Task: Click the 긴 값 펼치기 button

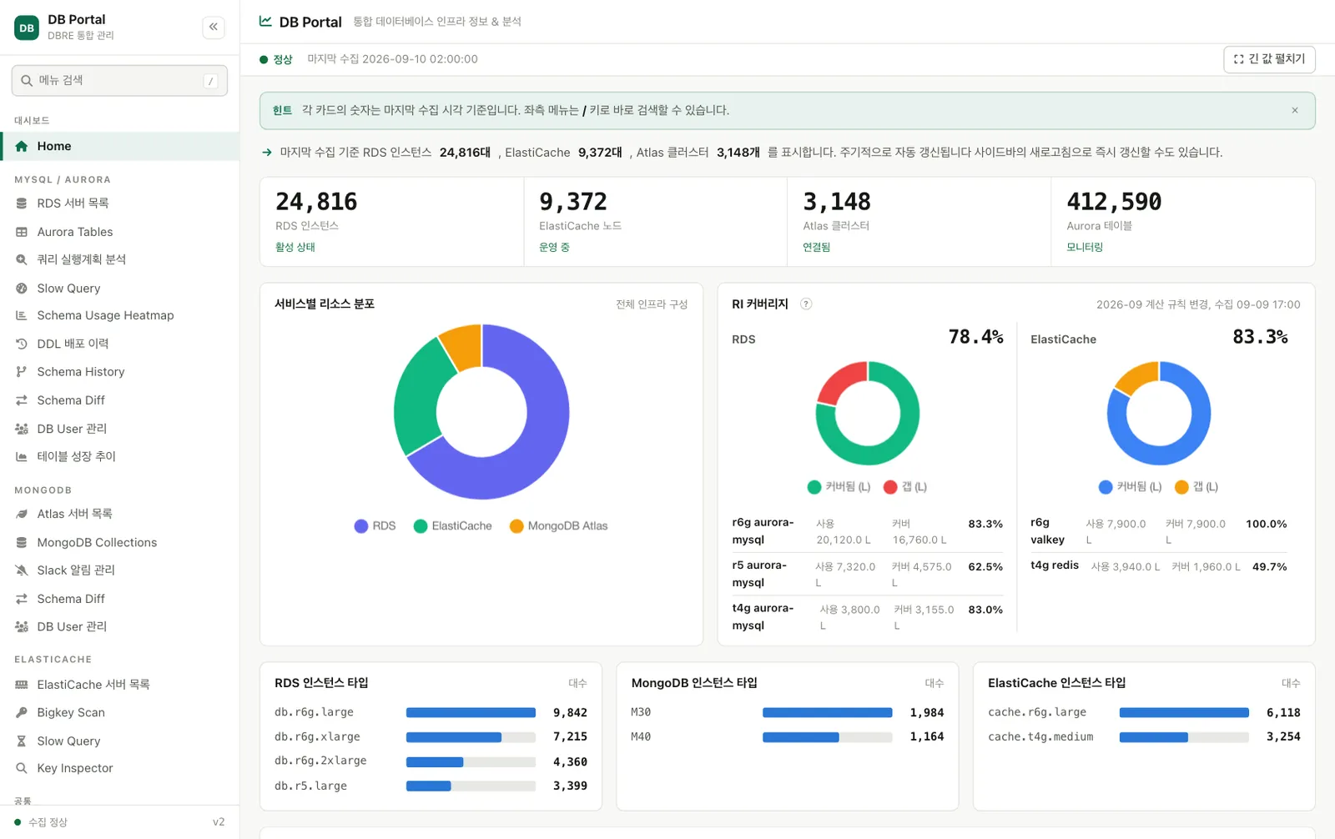Action: coord(1269,59)
